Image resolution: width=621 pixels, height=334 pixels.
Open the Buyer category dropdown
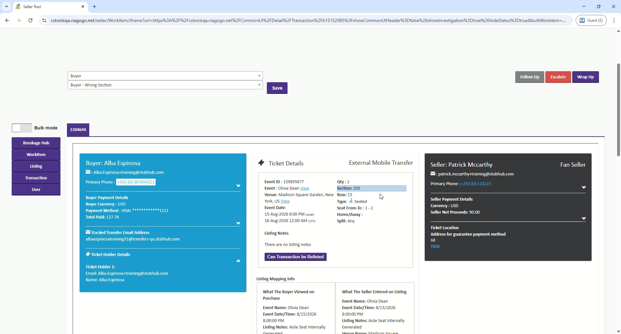pyautogui.click(x=165, y=76)
